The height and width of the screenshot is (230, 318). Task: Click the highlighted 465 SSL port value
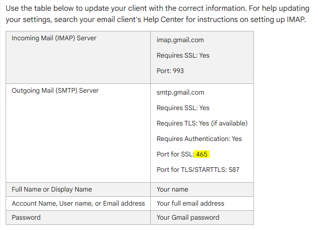202,154
